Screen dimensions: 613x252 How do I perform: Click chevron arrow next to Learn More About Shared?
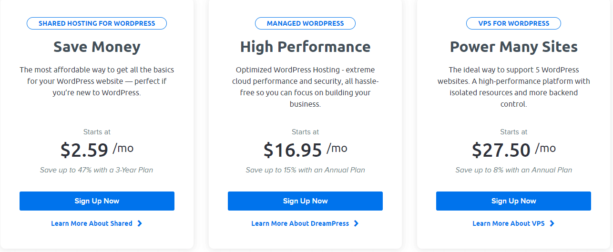(140, 223)
